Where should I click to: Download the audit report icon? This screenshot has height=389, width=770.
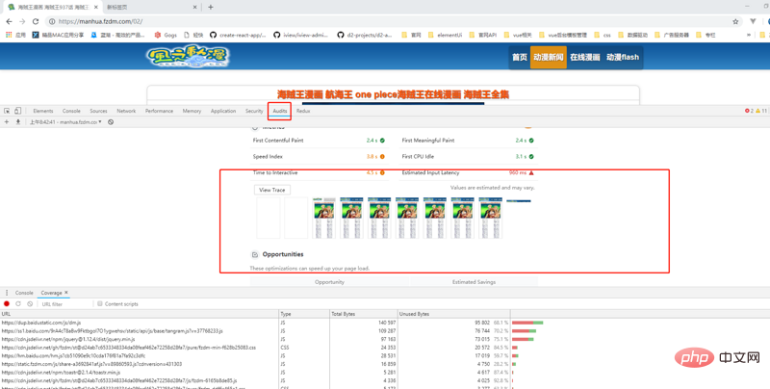click(18, 122)
